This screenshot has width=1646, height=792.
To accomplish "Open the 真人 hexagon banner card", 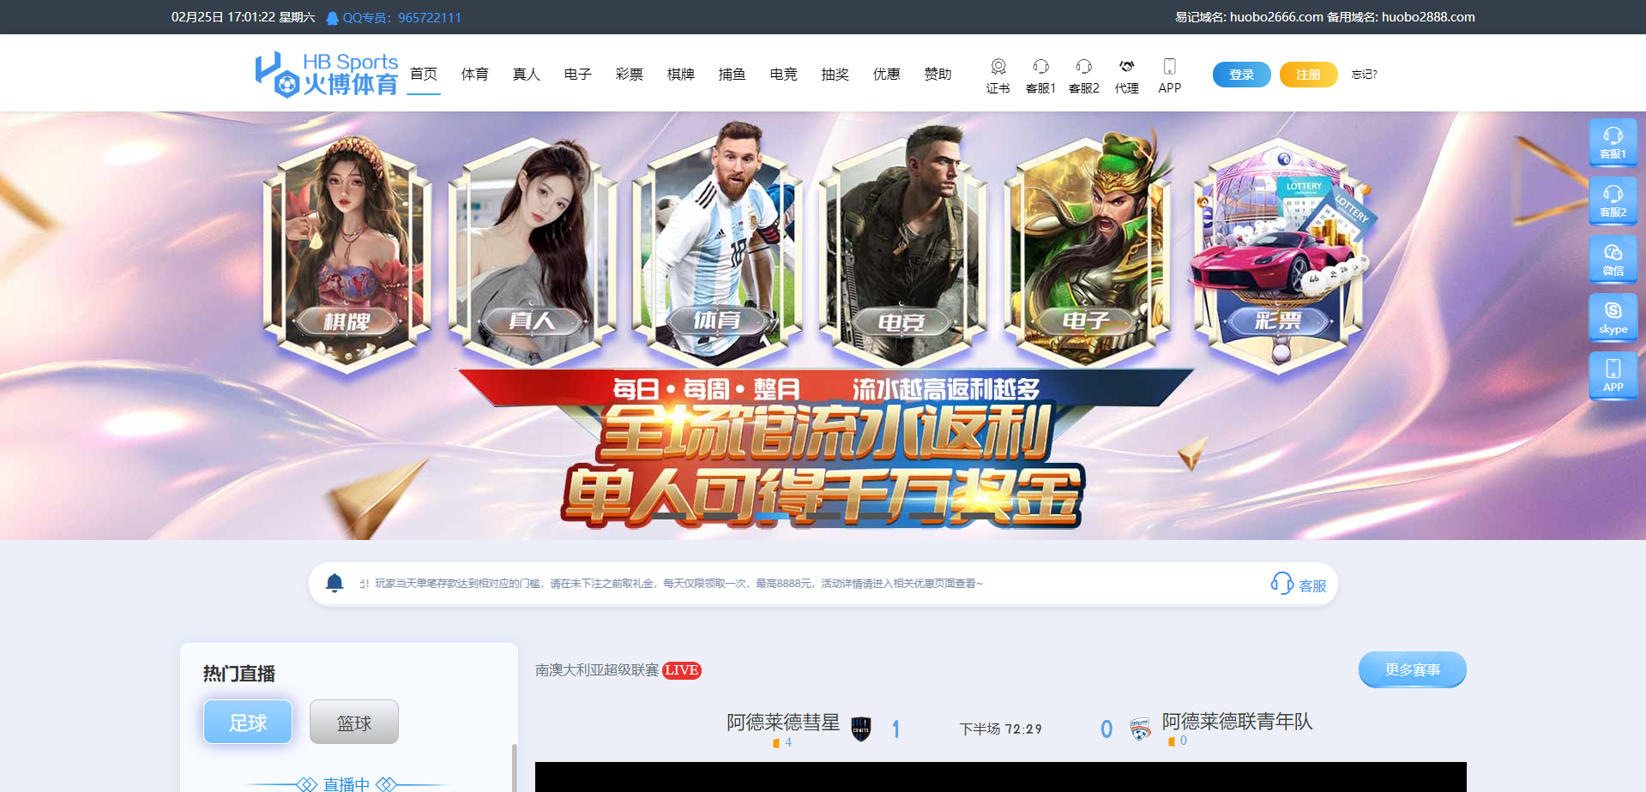I will [x=532, y=254].
